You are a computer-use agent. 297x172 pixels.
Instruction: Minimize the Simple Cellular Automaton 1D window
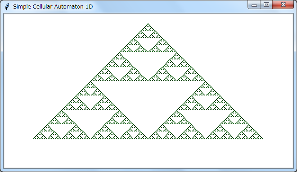(254, 5)
